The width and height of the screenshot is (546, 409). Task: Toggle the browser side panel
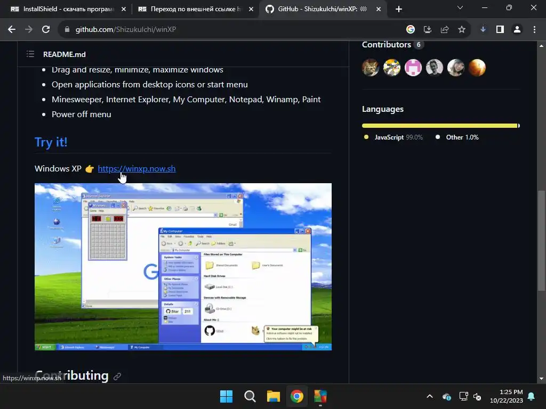(x=500, y=30)
